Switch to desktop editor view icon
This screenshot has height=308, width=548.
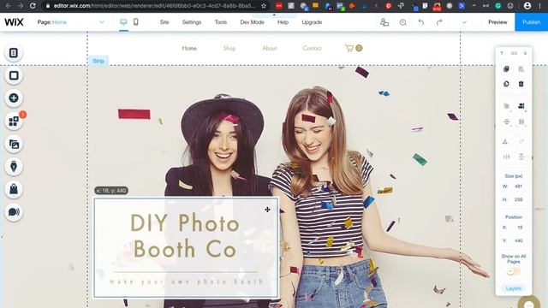coord(123,22)
